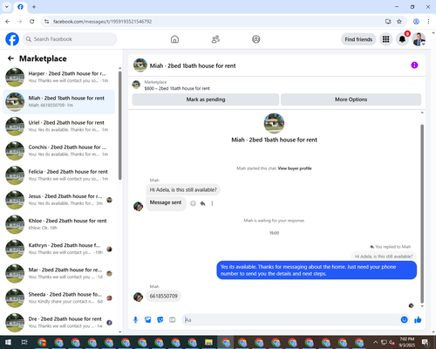Go back using the Marketplace arrow
Image resolution: width=436 pixels, height=349 pixels.
[x=10, y=58]
